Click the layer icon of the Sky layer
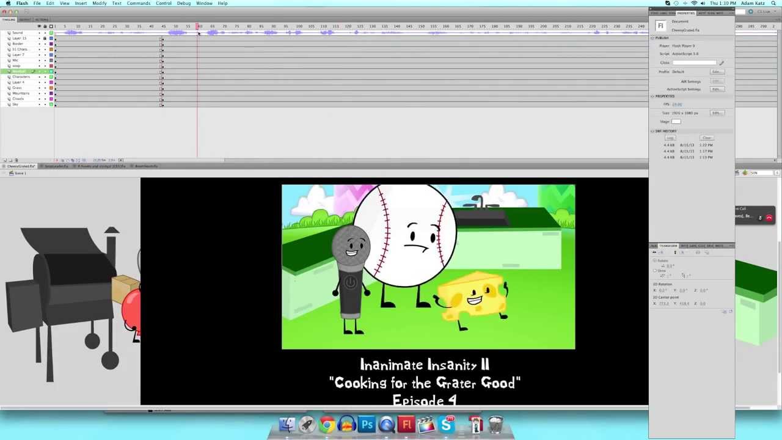Screen dimensions: 782x440 [9, 105]
